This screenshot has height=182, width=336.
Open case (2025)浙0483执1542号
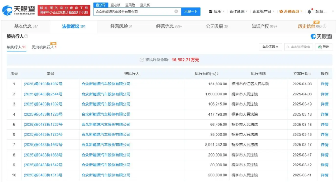[x=43, y=165]
